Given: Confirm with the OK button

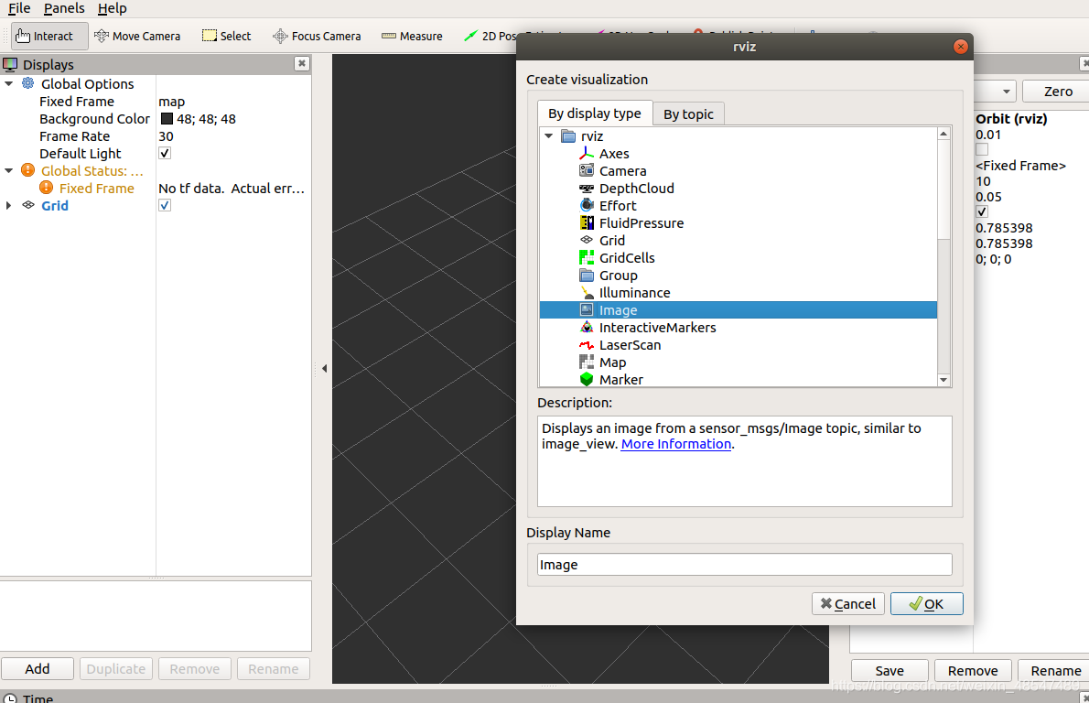Looking at the screenshot, I should 926,603.
